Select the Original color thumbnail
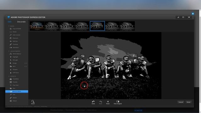 pos(37,26)
